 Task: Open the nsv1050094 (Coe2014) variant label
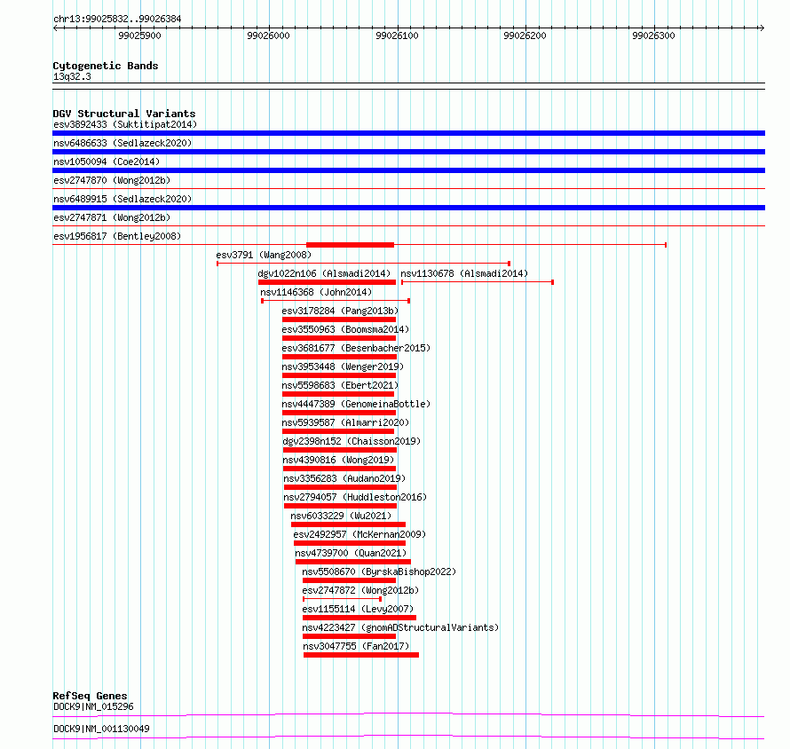click(x=107, y=162)
